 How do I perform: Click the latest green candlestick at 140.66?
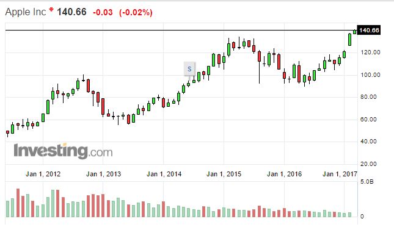[x=354, y=32]
